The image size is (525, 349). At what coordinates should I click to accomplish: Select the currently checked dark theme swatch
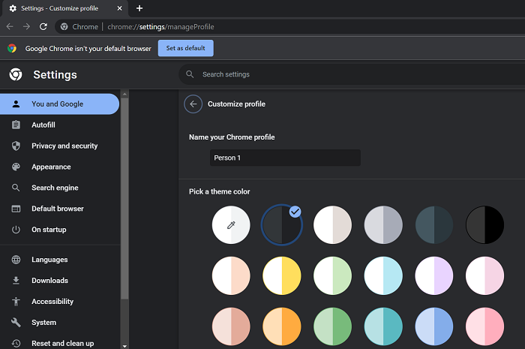282,224
